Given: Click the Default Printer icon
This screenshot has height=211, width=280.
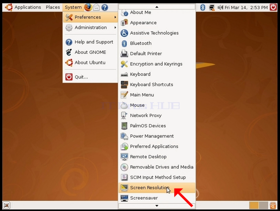Looking at the screenshot, I should (x=124, y=54).
